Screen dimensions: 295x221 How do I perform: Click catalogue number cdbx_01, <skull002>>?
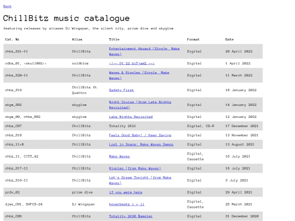coord(26,63)
